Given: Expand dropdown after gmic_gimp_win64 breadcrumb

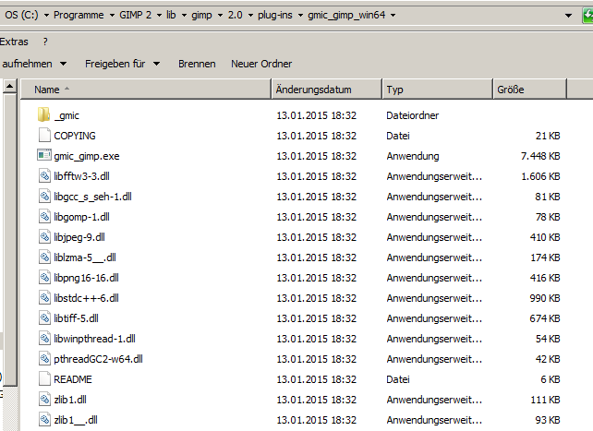Looking at the screenshot, I should [x=393, y=16].
